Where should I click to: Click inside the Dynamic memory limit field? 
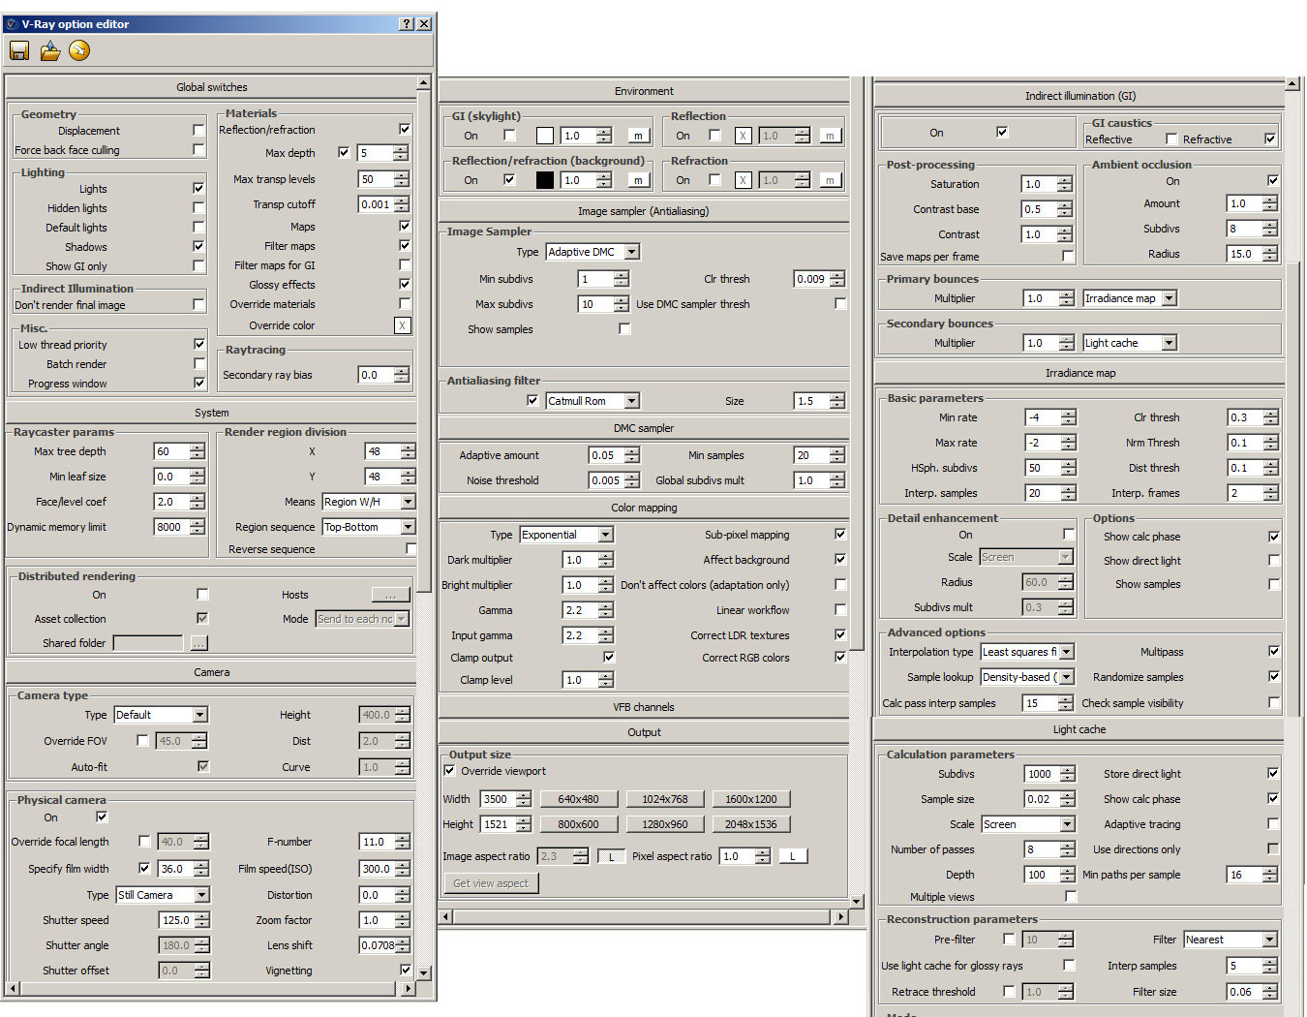pyautogui.click(x=172, y=527)
